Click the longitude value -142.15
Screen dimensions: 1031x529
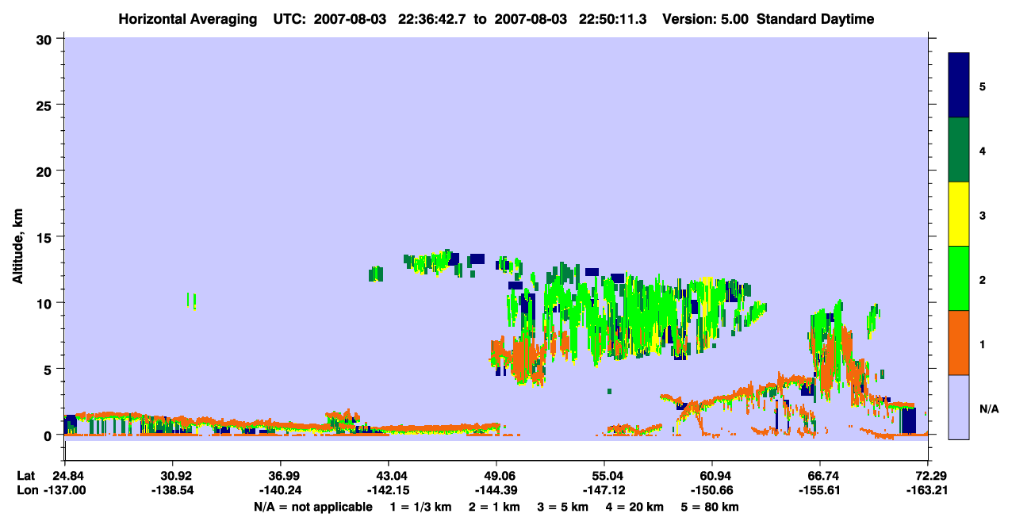click(388, 491)
